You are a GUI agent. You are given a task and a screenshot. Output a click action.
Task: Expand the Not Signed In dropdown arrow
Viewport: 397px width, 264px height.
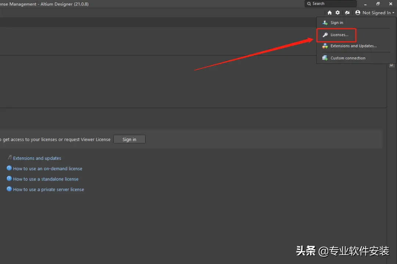pyautogui.click(x=393, y=13)
